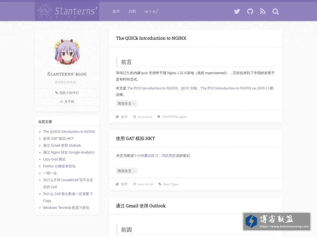Click 阅读全文 button under NGINX post

pyautogui.click(x=126, y=103)
